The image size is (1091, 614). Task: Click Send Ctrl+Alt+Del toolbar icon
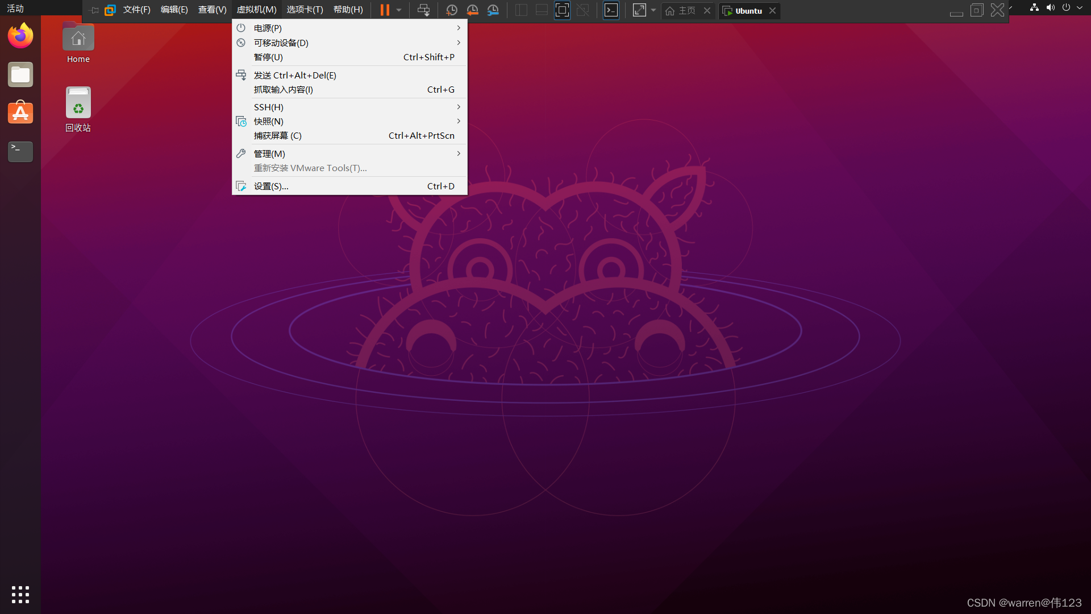[423, 10]
